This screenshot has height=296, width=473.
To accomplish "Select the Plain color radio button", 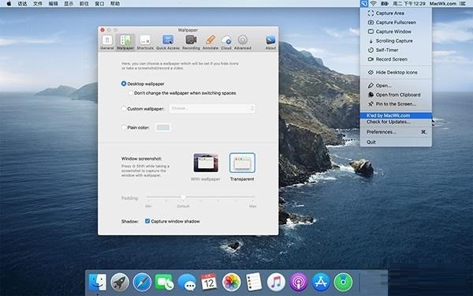I will point(124,127).
